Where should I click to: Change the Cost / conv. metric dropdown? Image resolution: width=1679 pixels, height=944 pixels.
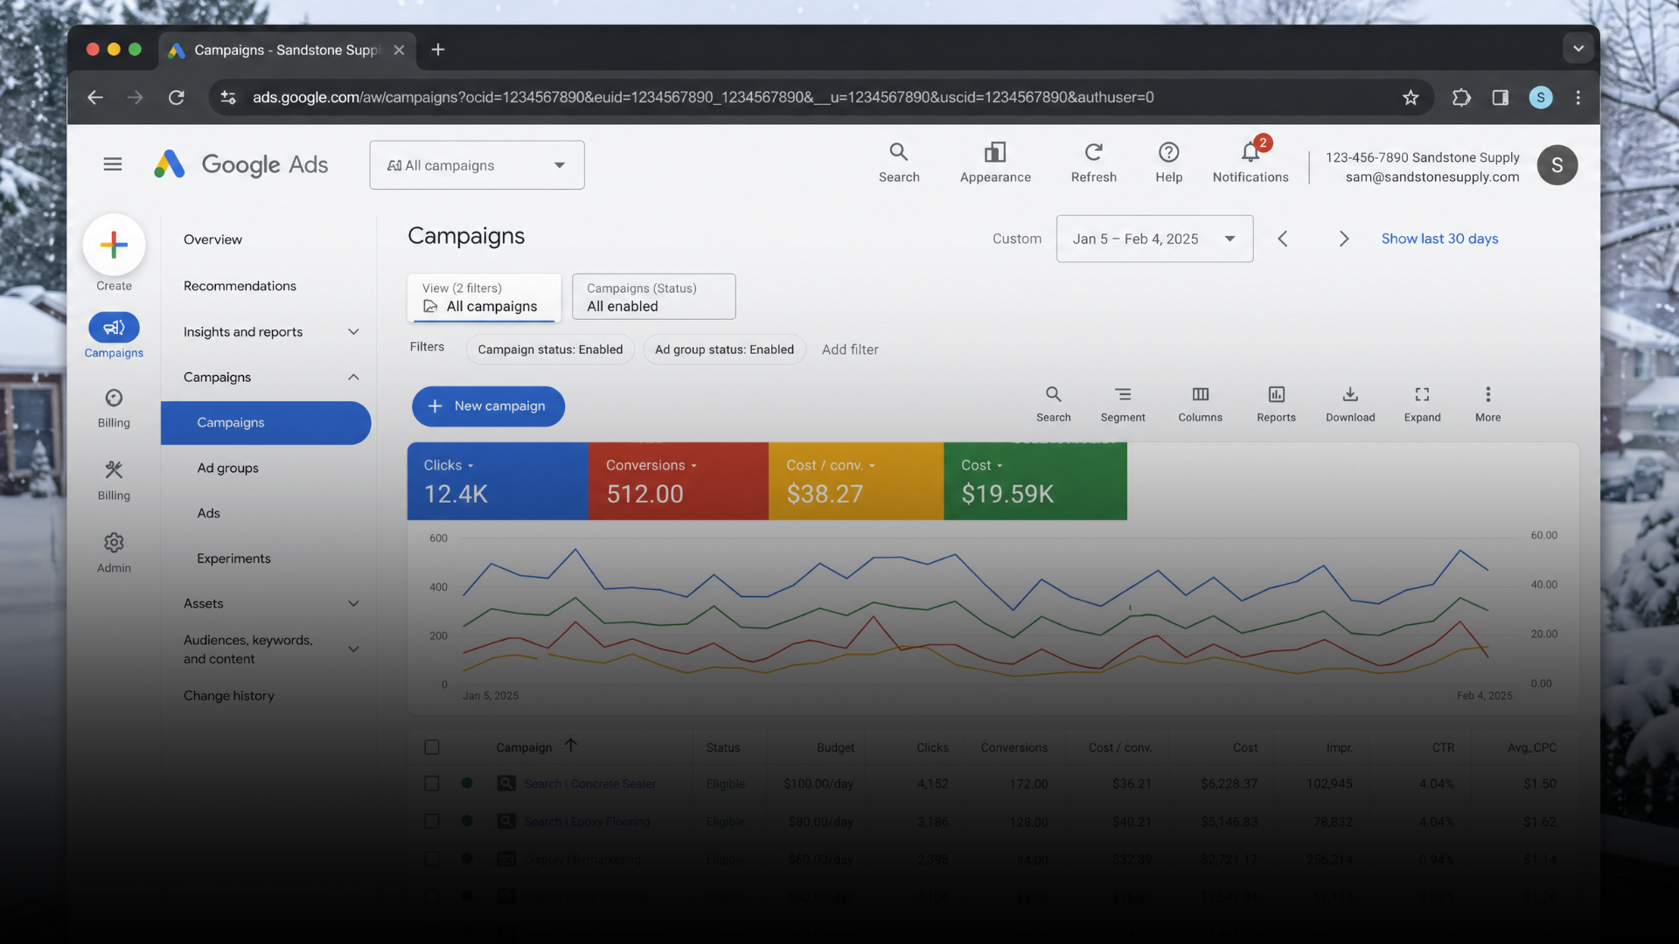(831, 466)
